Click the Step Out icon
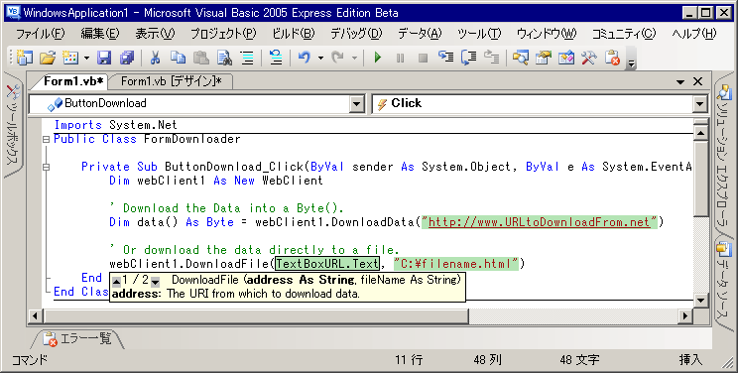738x373 pixels. click(491, 58)
